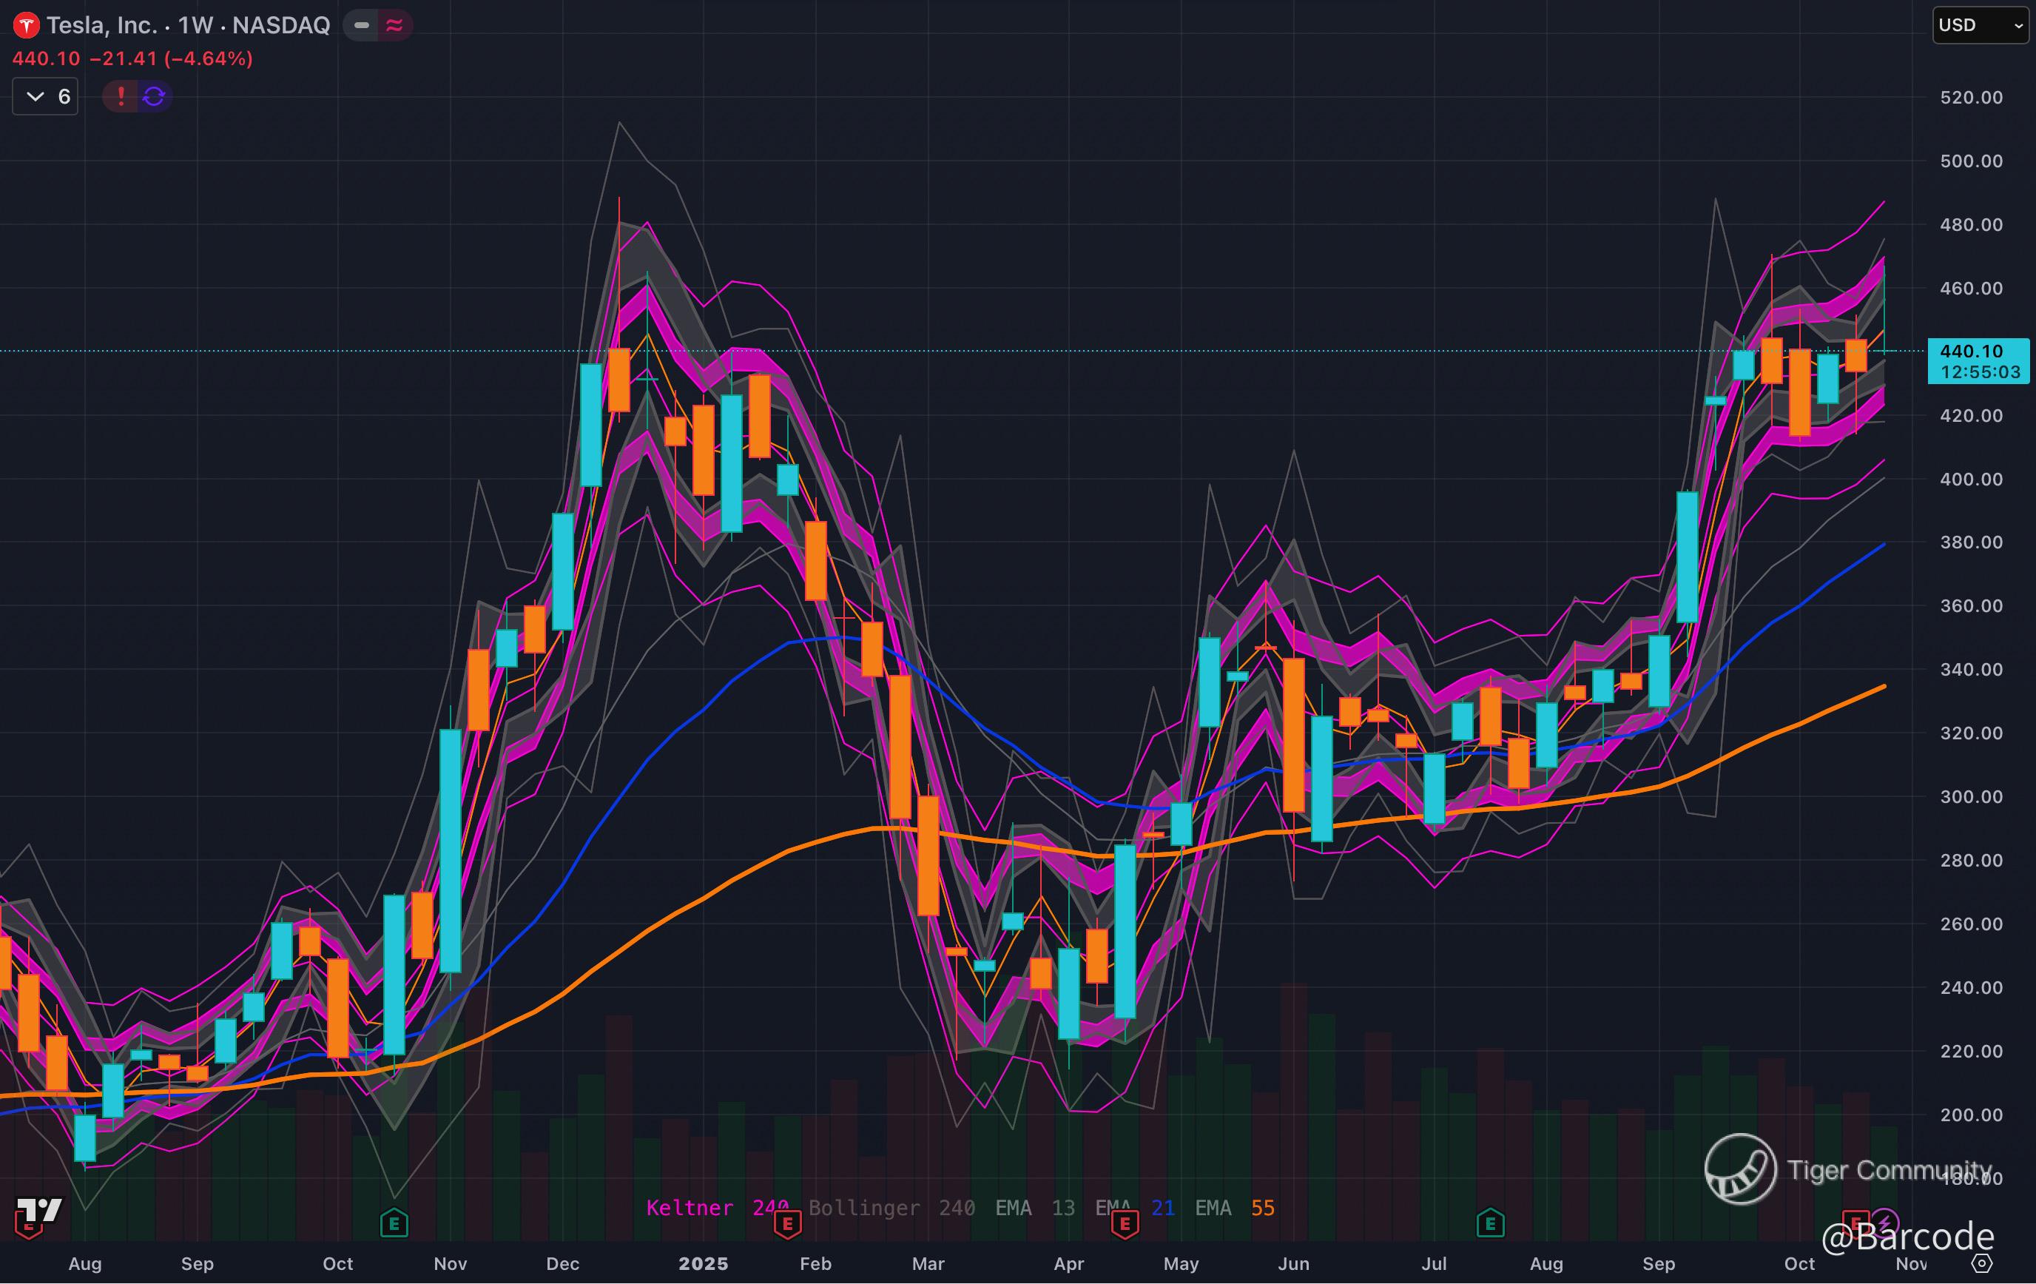Image resolution: width=2036 pixels, height=1284 pixels.
Task: Click the green earnings marker near October 2024
Action: (394, 1223)
